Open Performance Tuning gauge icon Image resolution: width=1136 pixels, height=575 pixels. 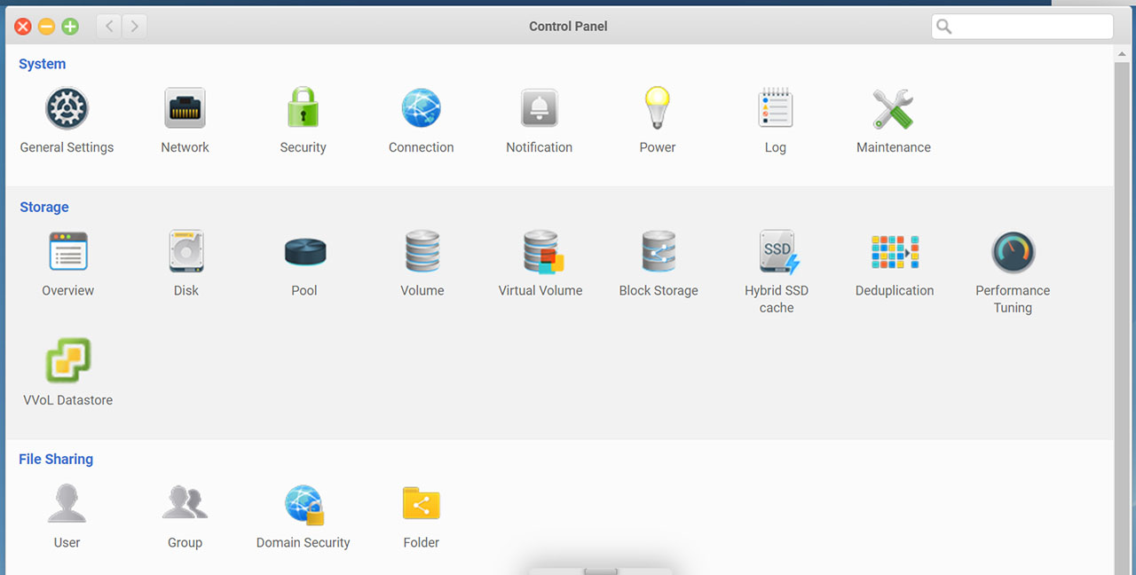click(x=1013, y=252)
